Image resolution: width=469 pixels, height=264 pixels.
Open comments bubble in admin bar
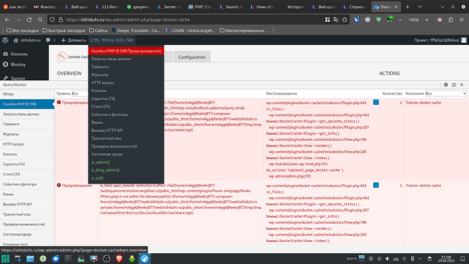point(50,40)
